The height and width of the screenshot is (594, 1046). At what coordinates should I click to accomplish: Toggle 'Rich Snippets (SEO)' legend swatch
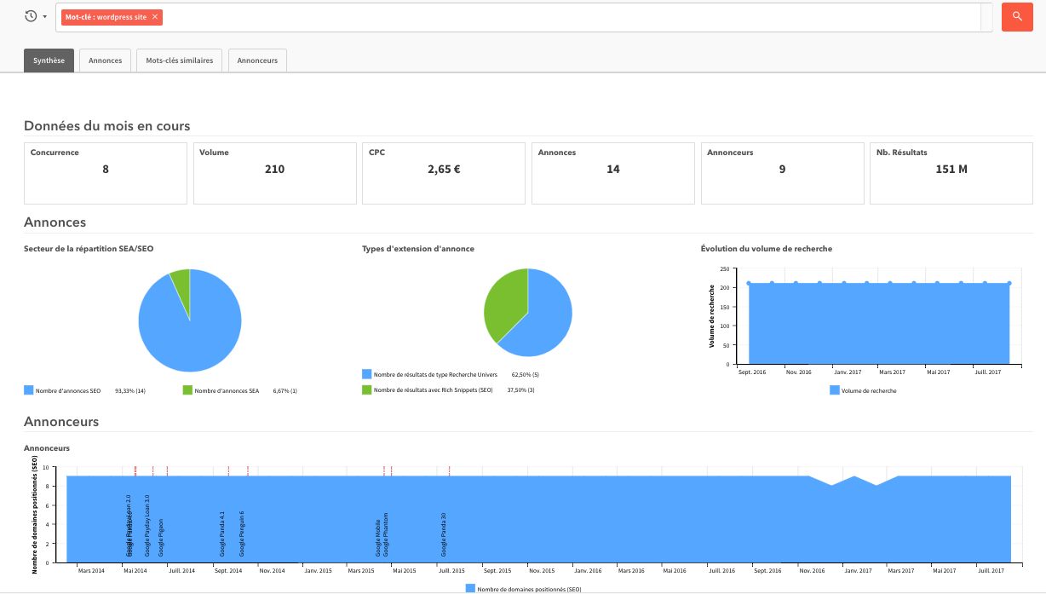(x=367, y=389)
